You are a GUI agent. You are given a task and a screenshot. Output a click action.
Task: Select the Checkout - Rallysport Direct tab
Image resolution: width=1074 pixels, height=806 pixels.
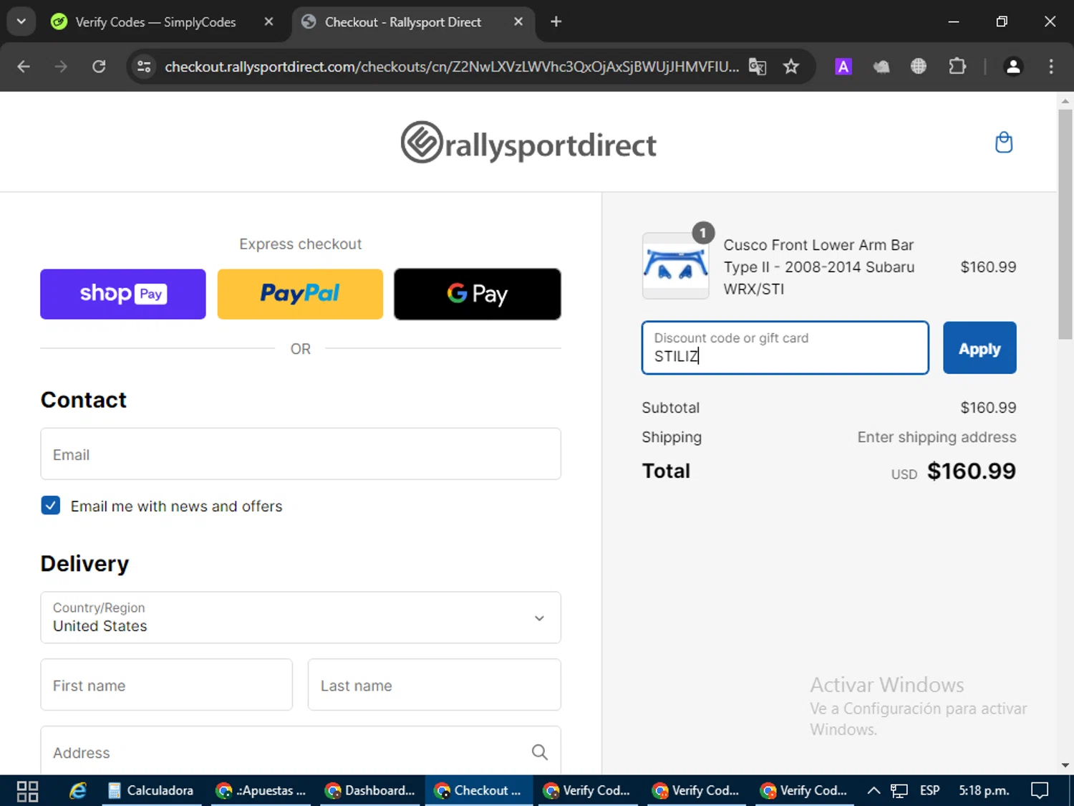coord(412,22)
